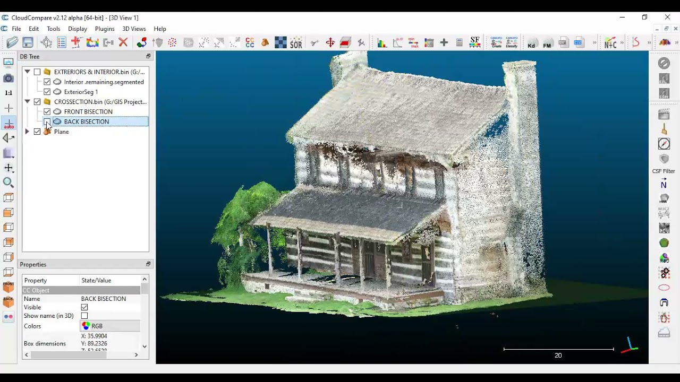Select the scissors Segment tool
The height and width of the screenshot is (382, 680).
click(x=314, y=43)
